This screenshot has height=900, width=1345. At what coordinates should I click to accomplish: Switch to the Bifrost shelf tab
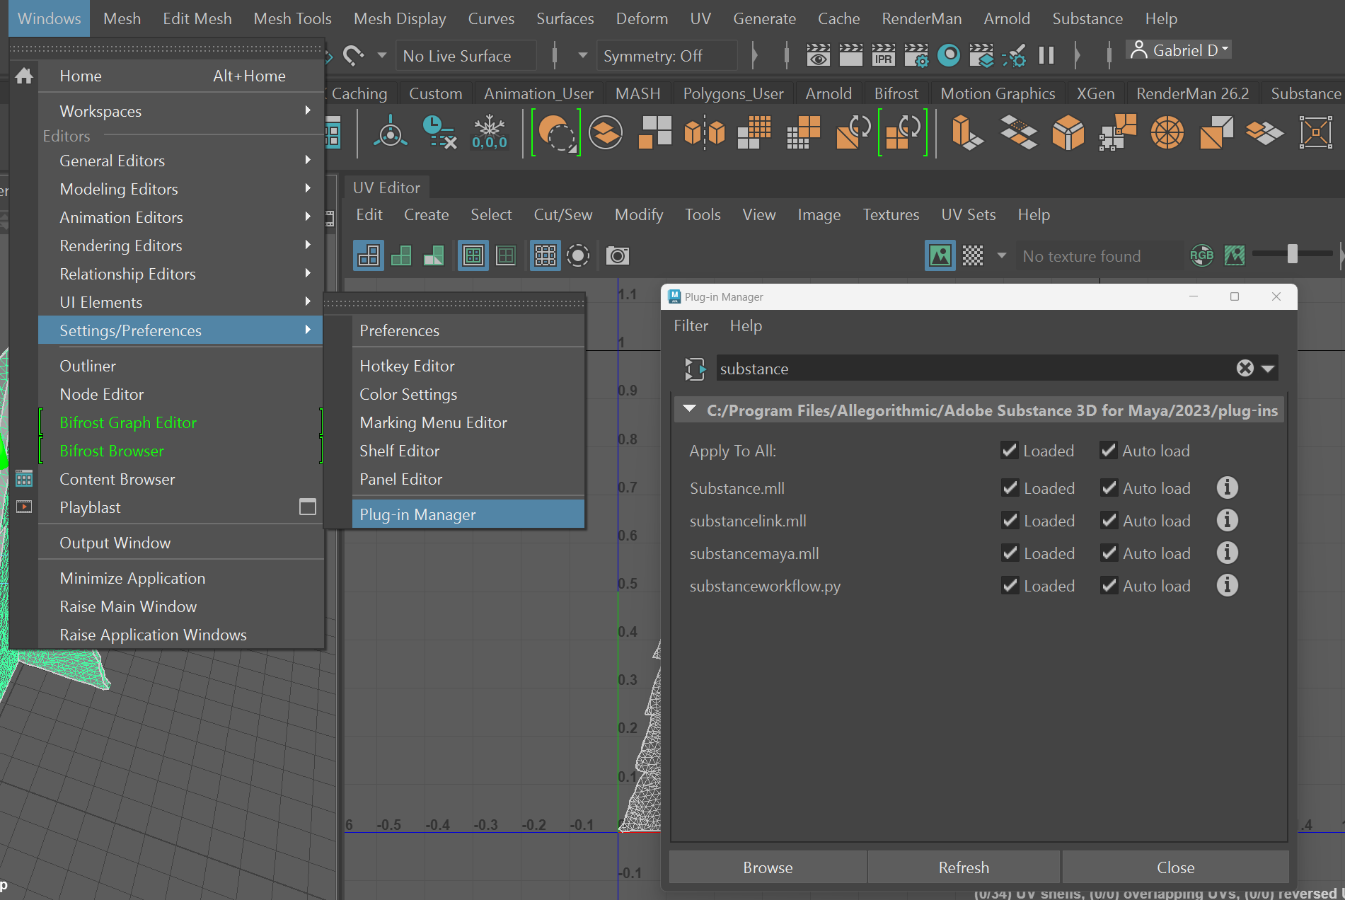click(x=896, y=93)
